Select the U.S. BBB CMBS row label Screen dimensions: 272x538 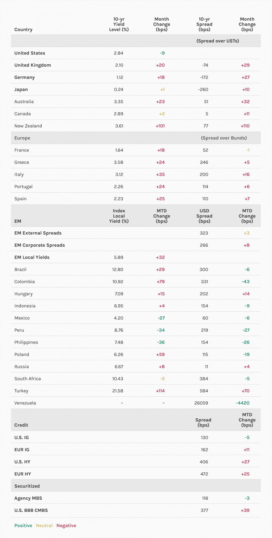click(31, 510)
